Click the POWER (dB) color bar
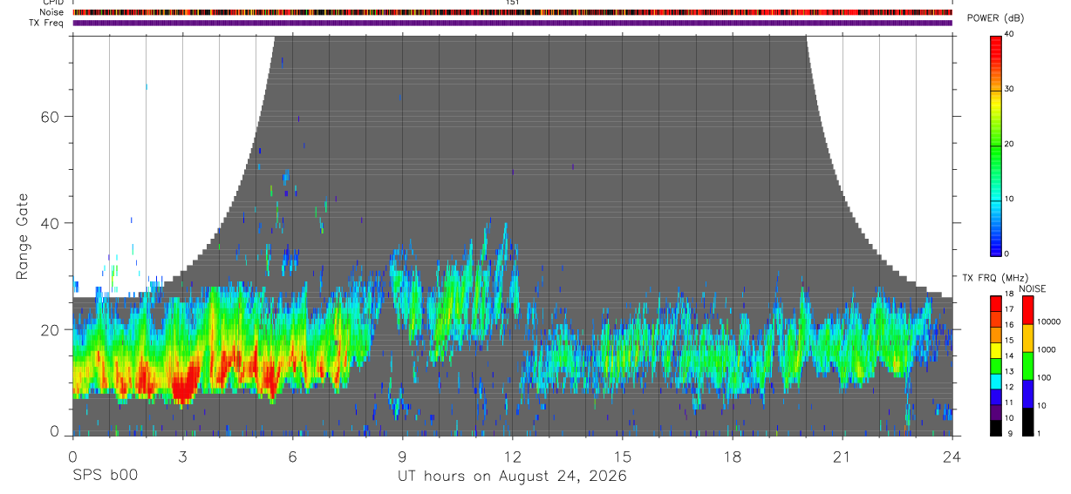 [996, 145]
